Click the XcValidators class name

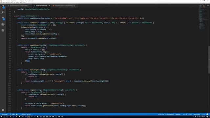point(31,16)
